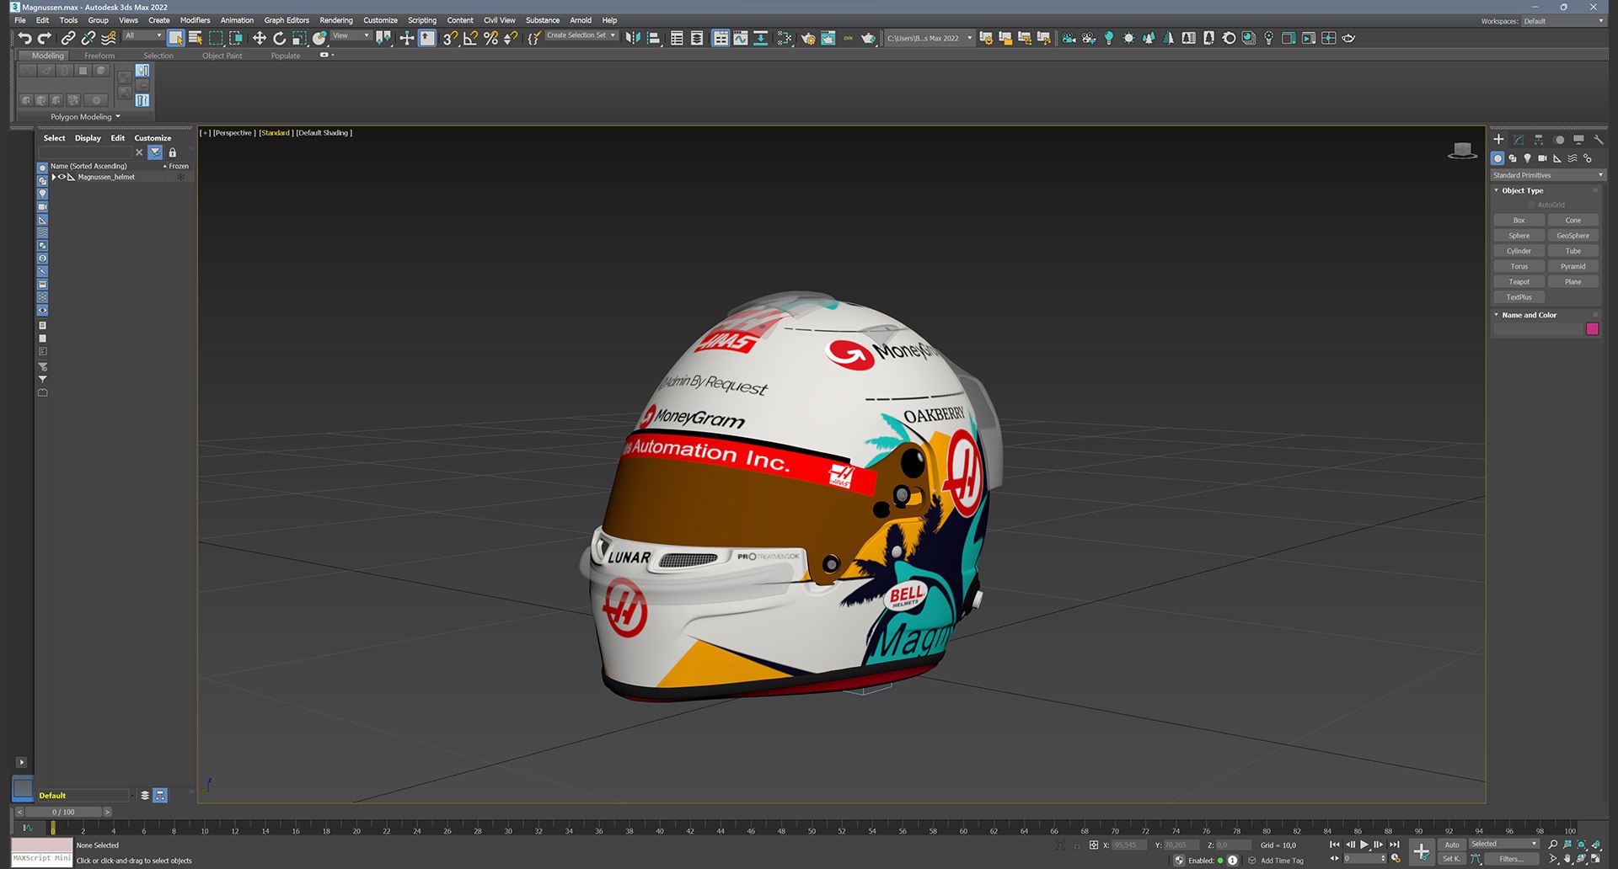Open the Create command panel tab
The height and width of the screenshot is (869, 1618).
[x=1498, y=140]
